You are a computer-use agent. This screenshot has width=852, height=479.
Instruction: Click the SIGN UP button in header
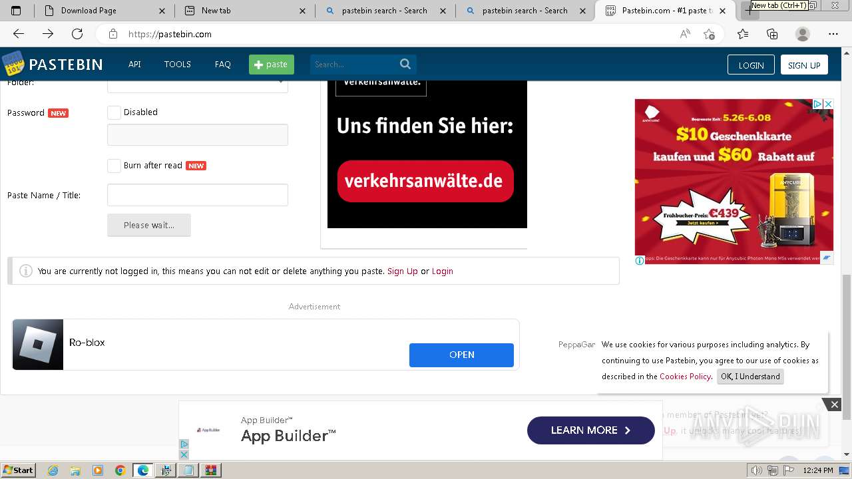[804, 65]
